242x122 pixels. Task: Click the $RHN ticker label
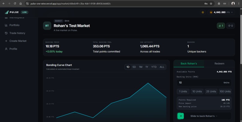(67, 21)
